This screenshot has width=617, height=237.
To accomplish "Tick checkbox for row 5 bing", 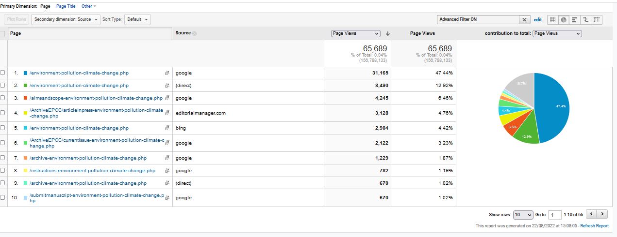I will 2,128.
